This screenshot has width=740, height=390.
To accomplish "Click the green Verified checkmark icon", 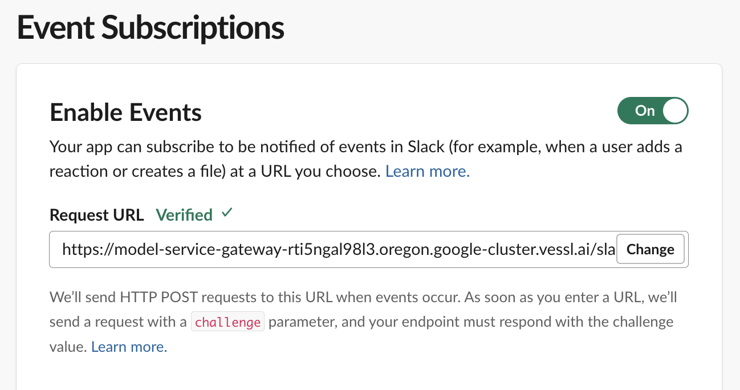I will [x=227, y=213].
